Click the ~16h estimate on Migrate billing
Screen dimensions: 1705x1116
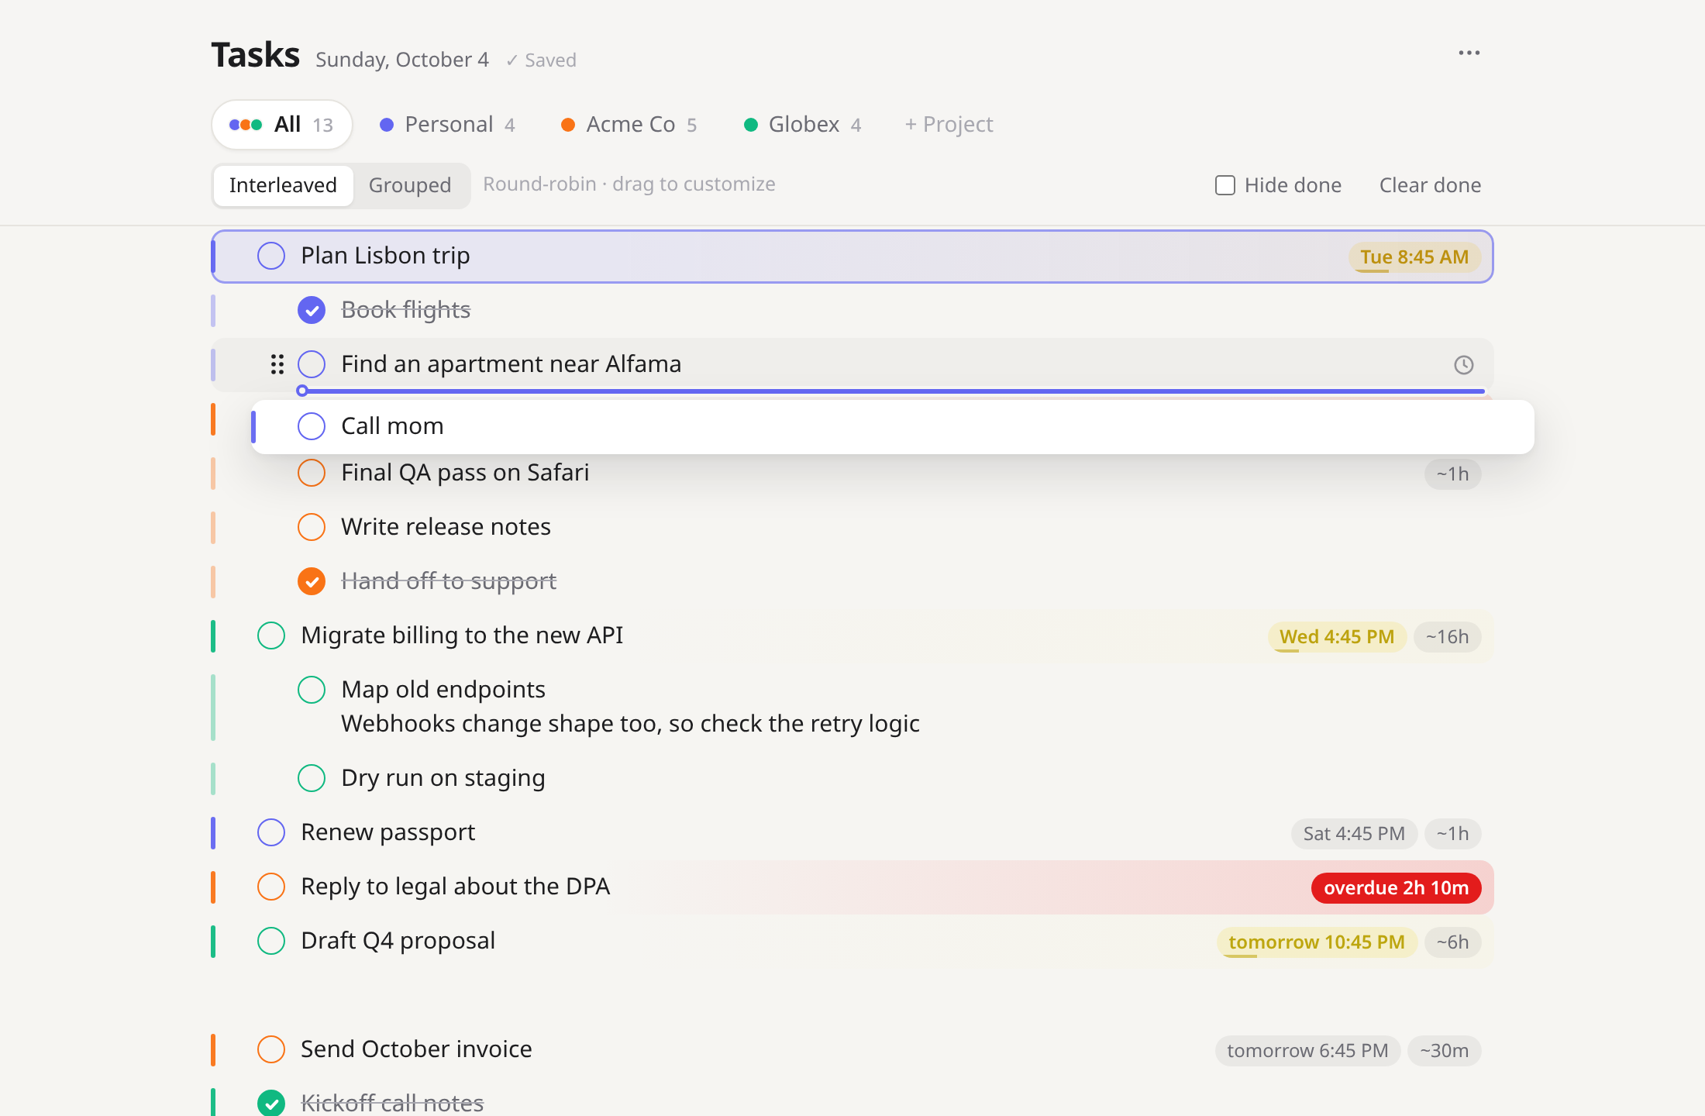click(x=1447, y=637)
